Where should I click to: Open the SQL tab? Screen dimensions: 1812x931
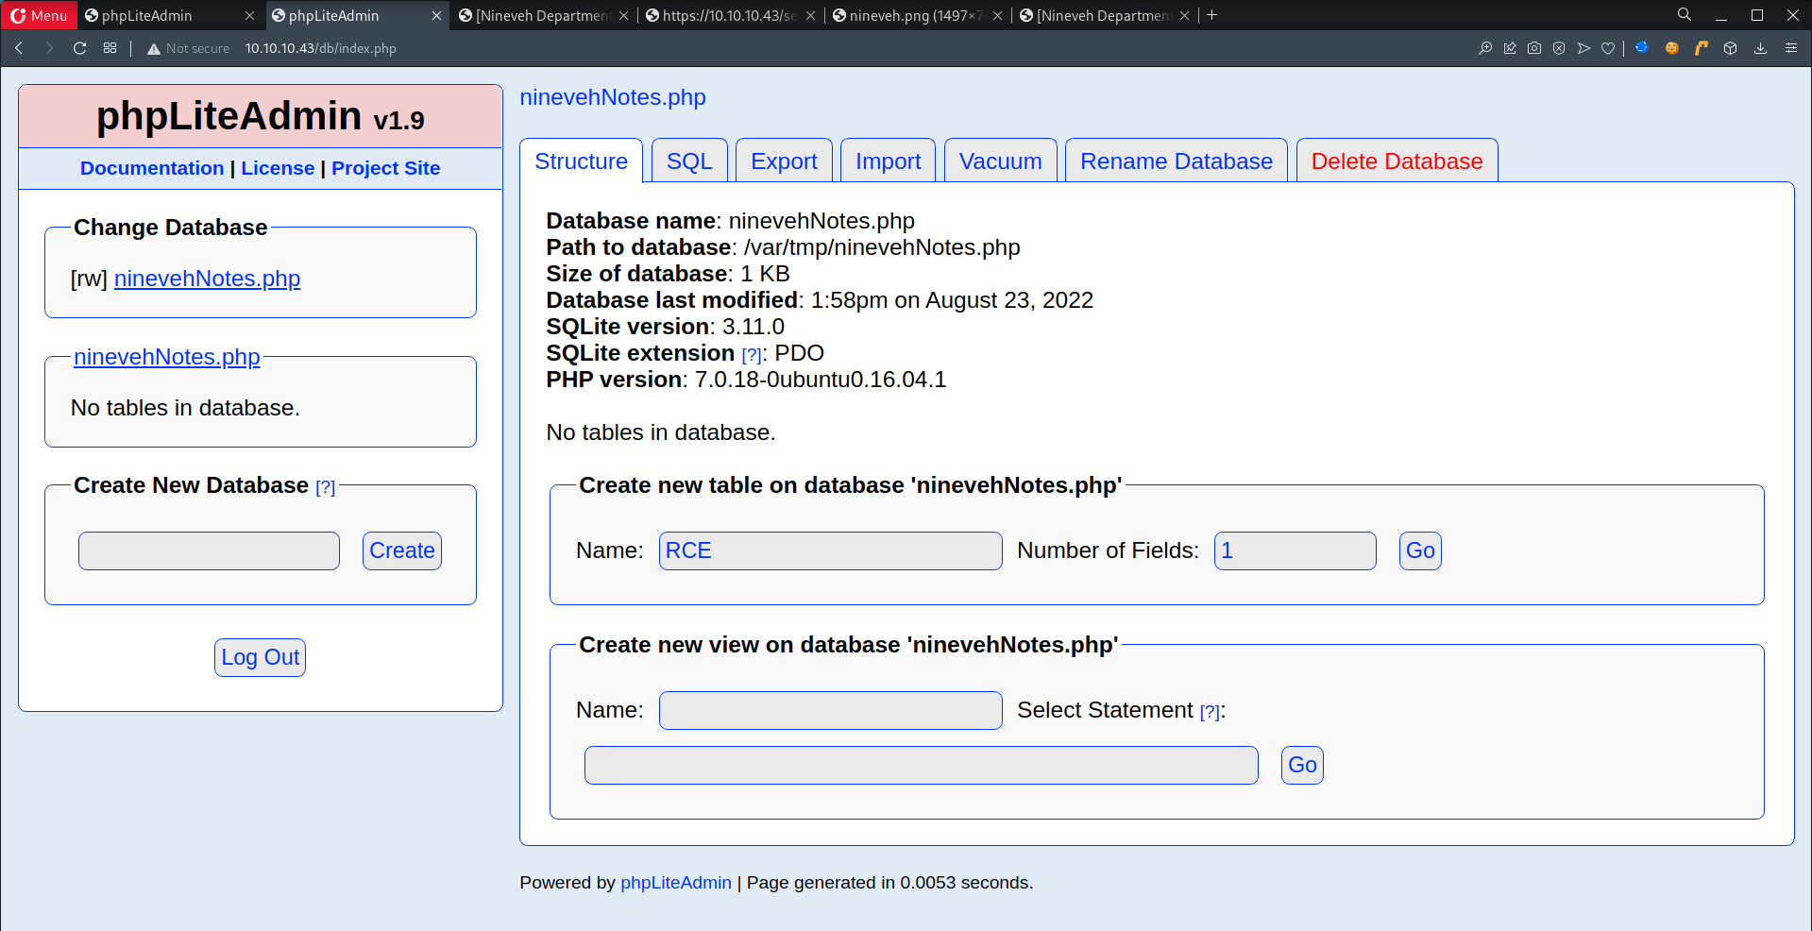tap(689, 161)
